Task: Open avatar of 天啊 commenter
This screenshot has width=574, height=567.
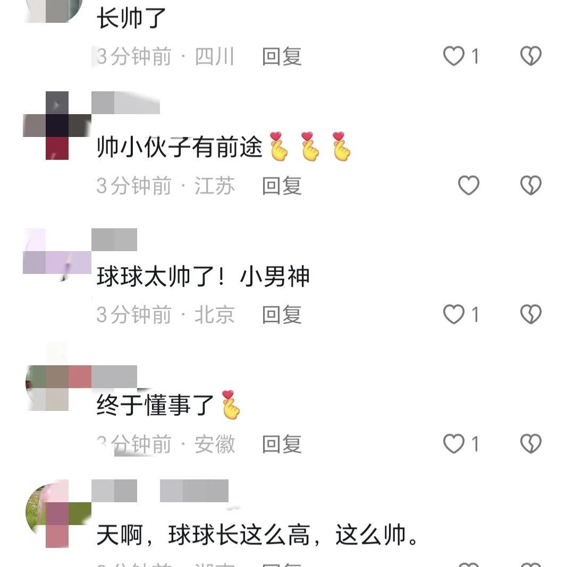Action: [x=57, y=513]
